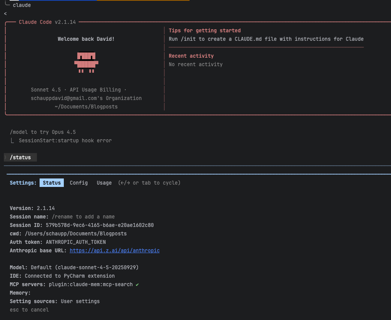The width and height of the screenshot is (391, 320).
Task: Click the prompt chevron before /status
Action: (5, 157)
